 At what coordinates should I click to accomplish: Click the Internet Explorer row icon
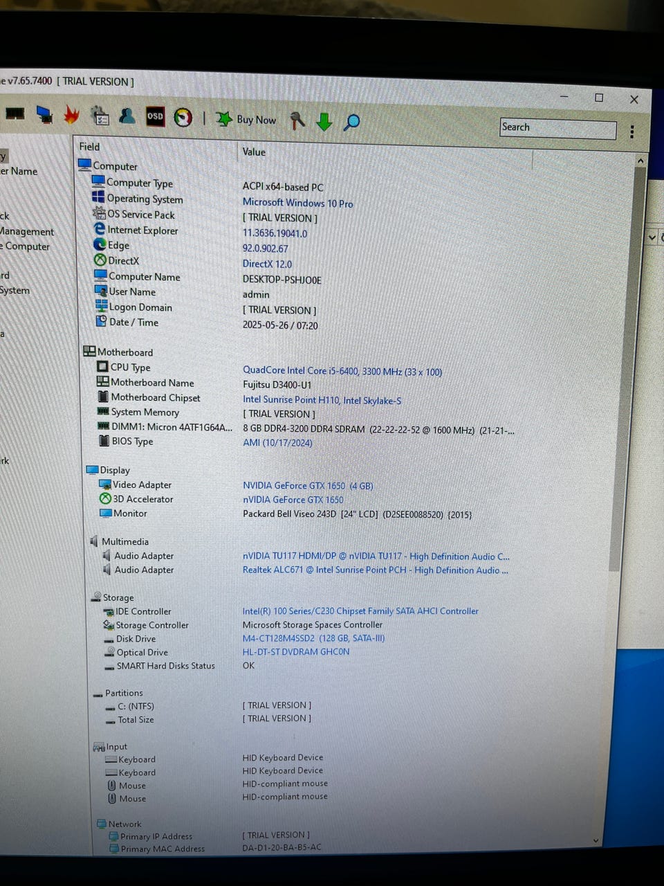(x=100, y=228)
